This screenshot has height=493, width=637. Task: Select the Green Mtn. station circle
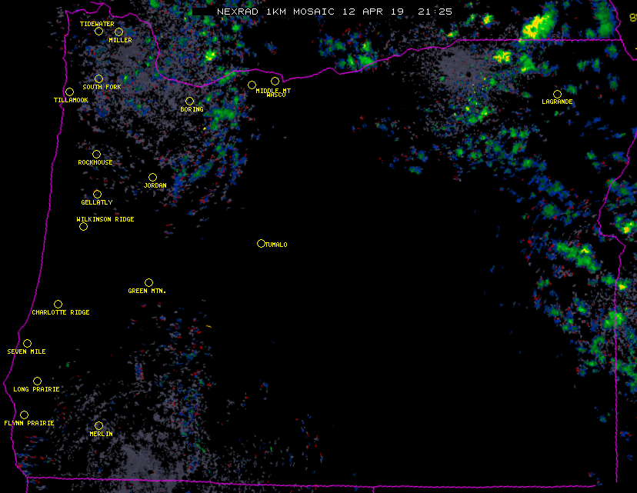pyautogui.click(x=148, y=282)
